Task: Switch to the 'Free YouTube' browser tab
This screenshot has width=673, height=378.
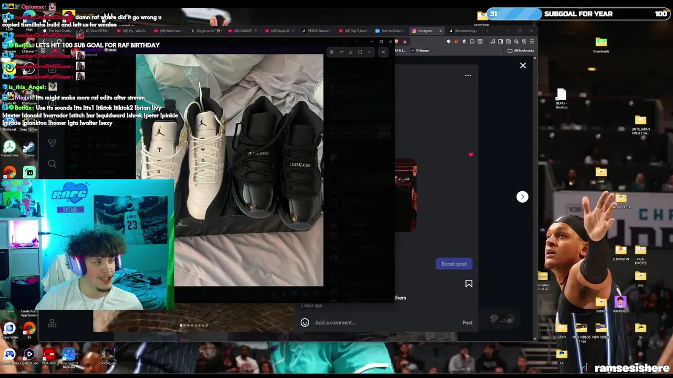Action: point(390,31)
